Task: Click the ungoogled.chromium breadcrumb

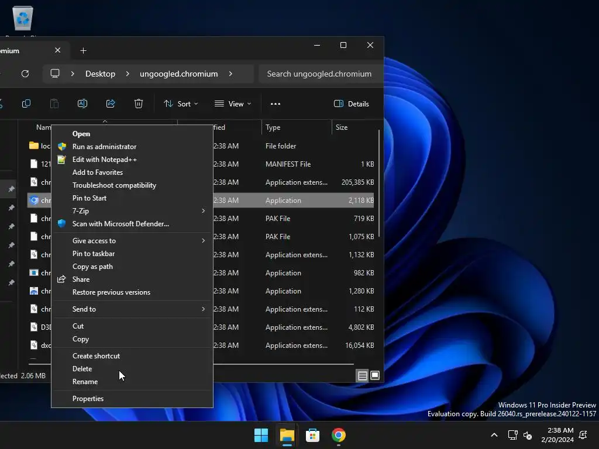Action: (x=179, y=74)
